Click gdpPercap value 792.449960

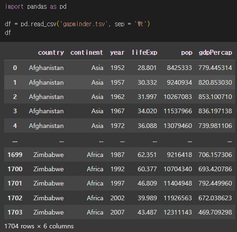pyautogui.click(x=215, y=183)
